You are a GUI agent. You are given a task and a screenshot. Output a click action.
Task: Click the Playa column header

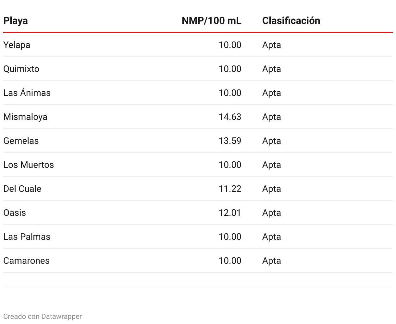pyautogui.click(x=16, y=21)
